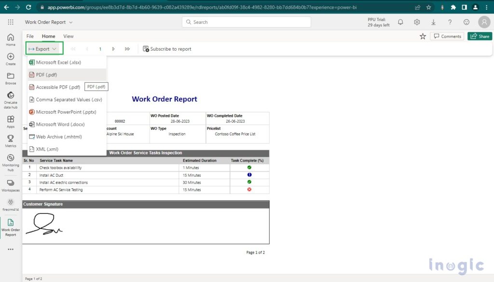This screenshot has width=494, height=282.
Task: Export as Microsoft PowerPoint (.pptx)
Action: (67, 112)
